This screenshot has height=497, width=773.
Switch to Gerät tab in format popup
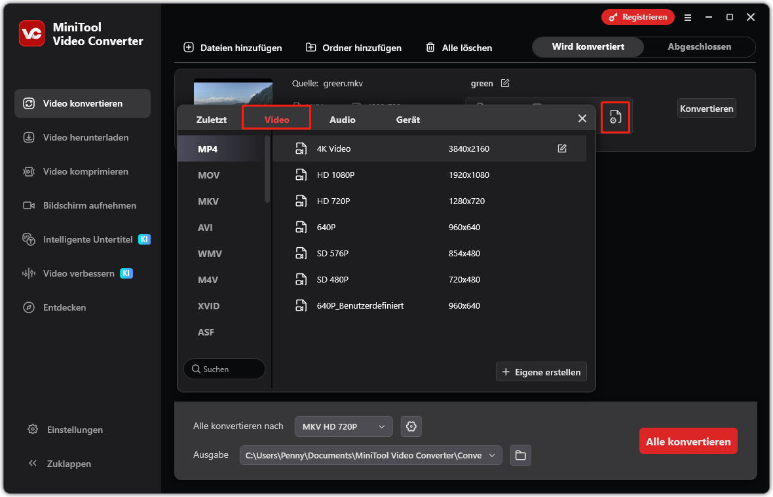point(407,120)
